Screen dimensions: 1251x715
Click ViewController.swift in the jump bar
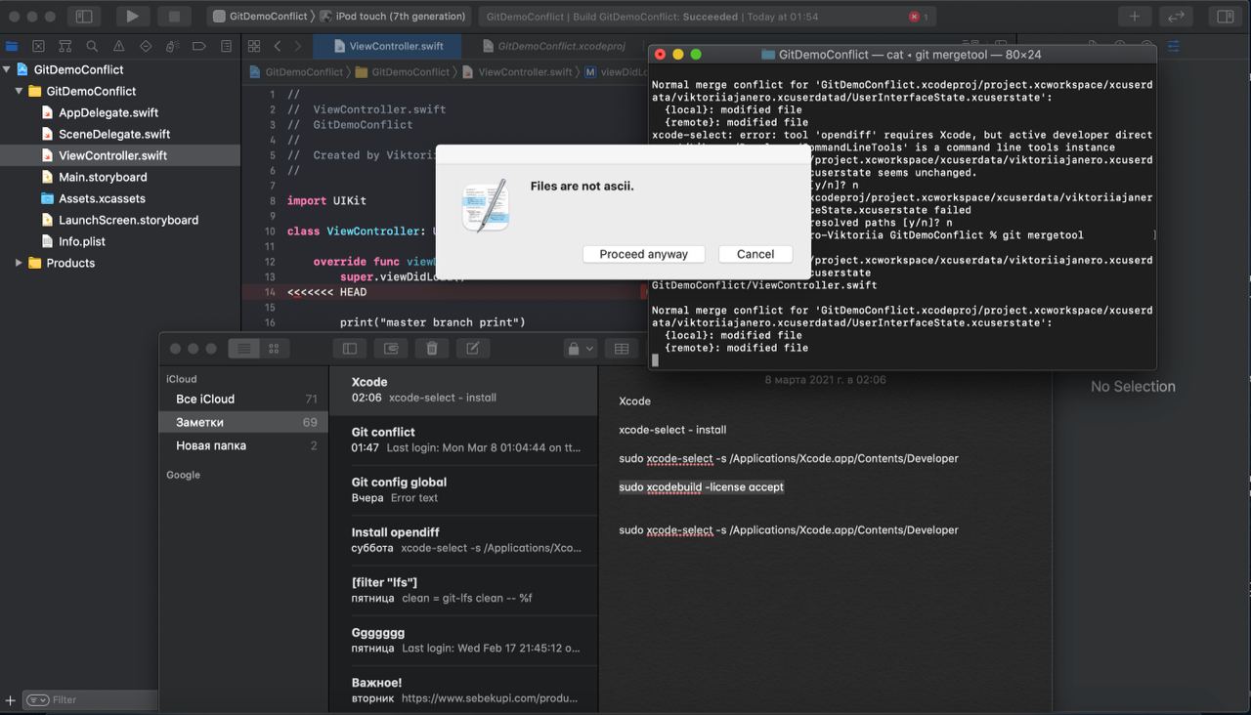(517, 72)
